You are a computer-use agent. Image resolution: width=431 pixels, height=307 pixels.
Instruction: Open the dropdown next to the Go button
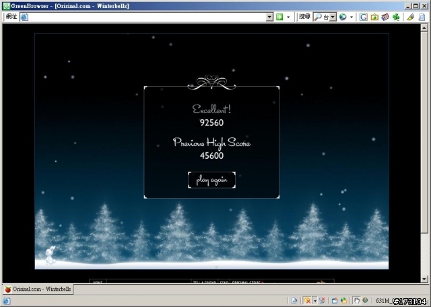click(x=288, y=17)
